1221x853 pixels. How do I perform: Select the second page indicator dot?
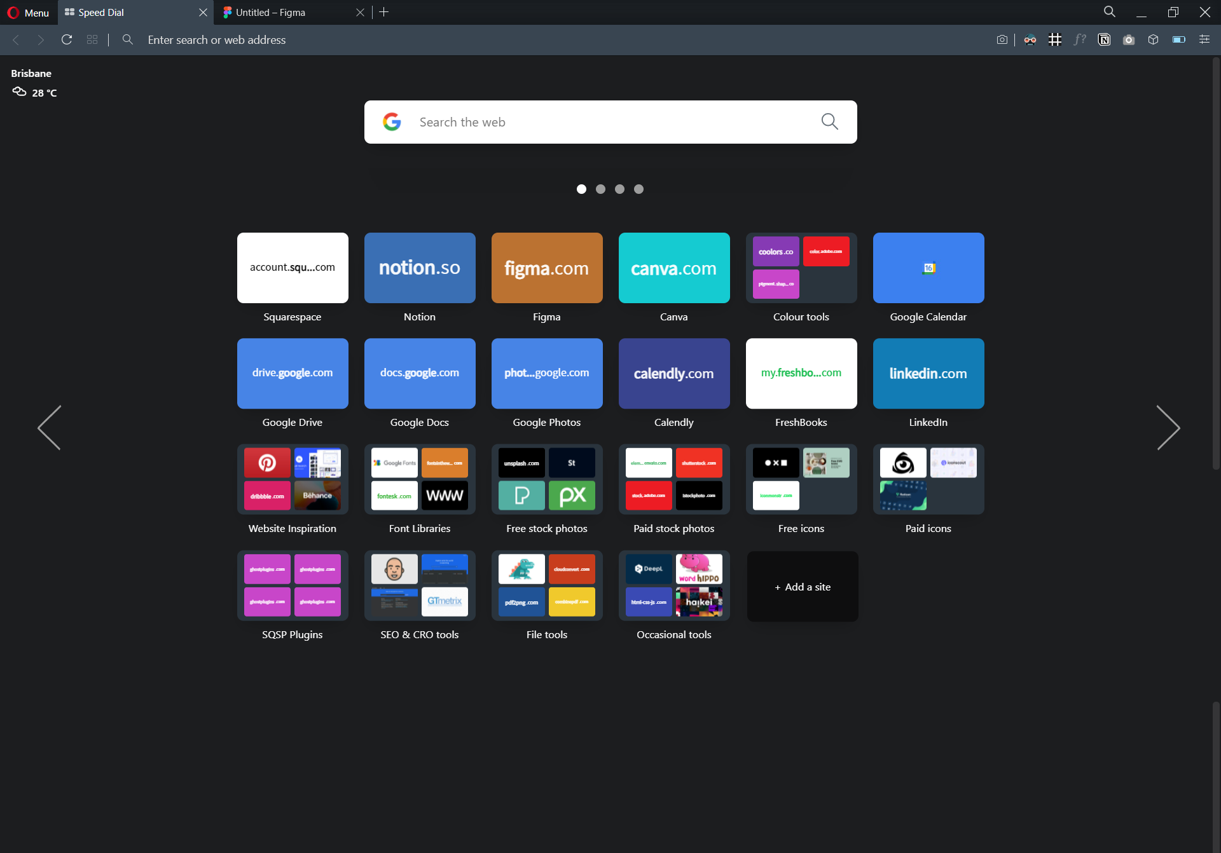click(600, 189)
